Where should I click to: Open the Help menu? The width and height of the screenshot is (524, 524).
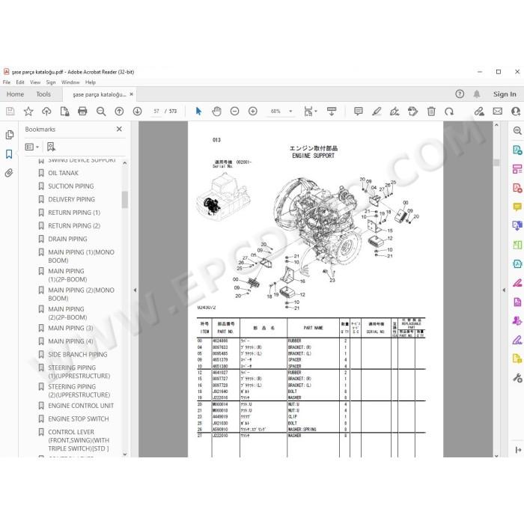91,82
